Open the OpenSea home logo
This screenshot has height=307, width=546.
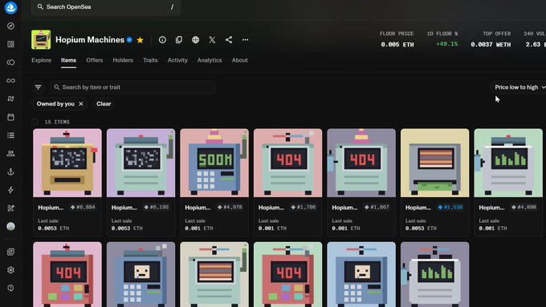point(10,7)
